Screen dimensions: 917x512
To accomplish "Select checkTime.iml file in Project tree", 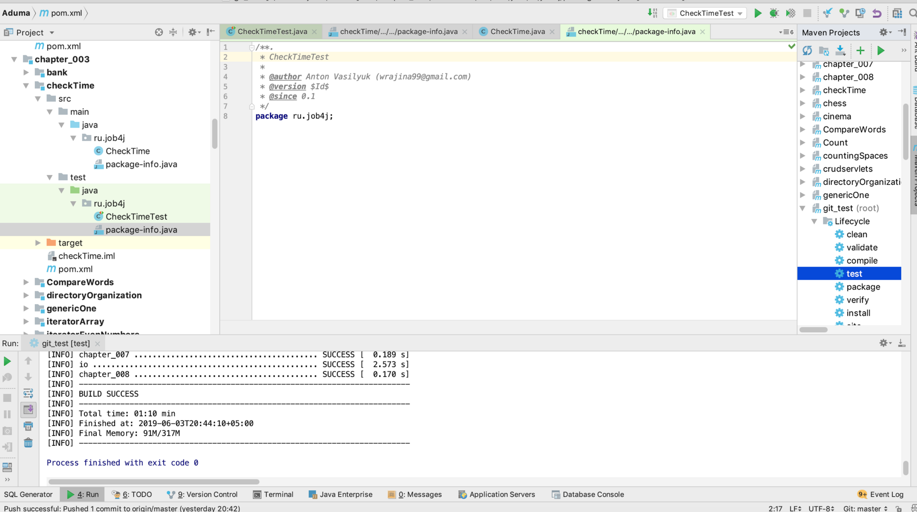I will (86, 256).
